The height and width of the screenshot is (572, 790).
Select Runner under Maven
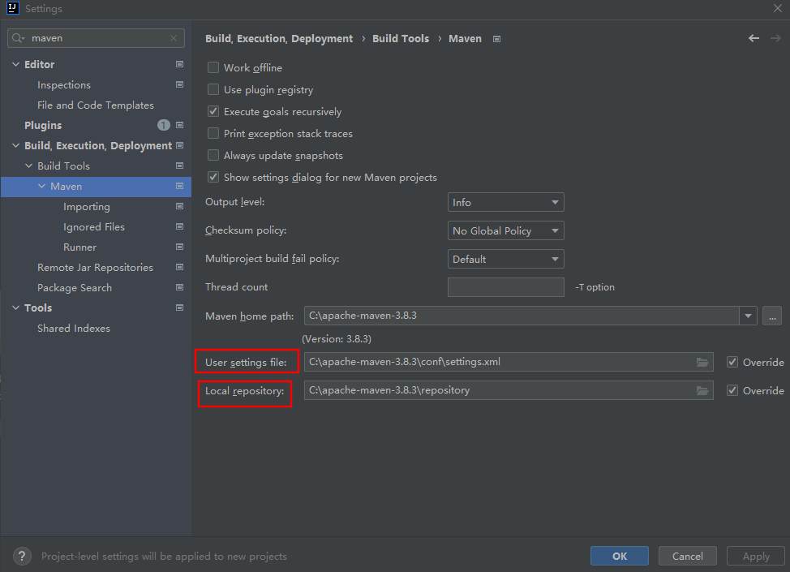[x=79, y=247]
